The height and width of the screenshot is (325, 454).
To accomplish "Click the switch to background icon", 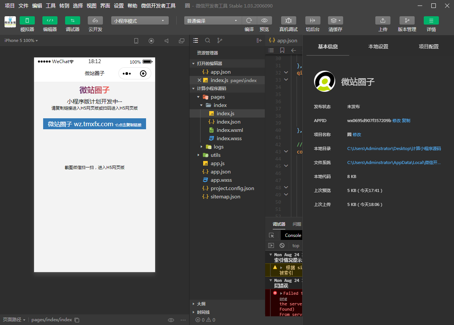I will coord(313,20).
